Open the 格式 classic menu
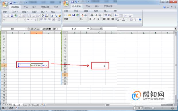 pyautogui.click(x=53, y=12)
